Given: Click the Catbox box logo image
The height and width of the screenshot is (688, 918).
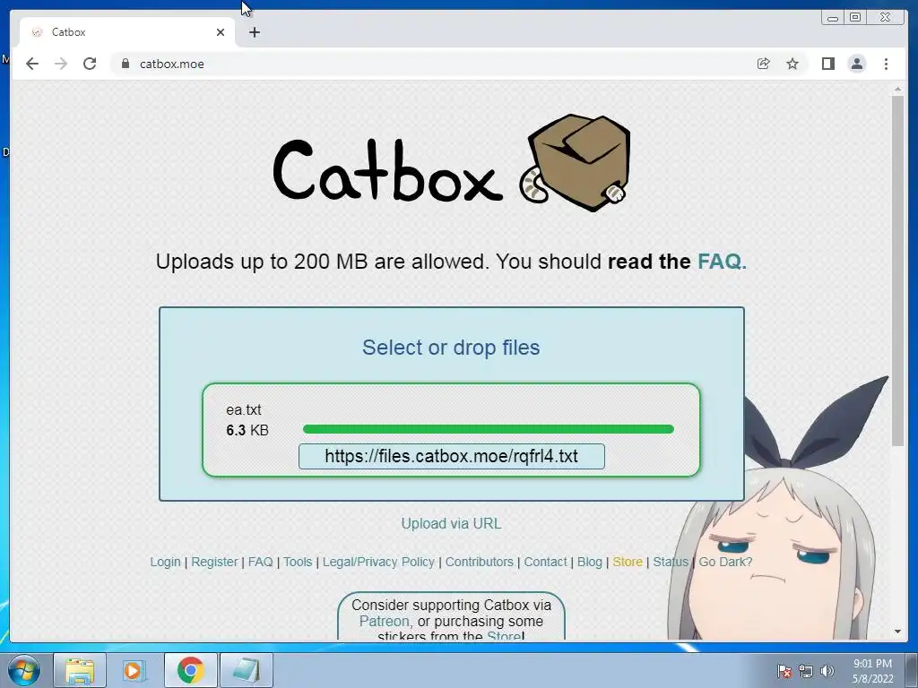Looking at the screenshot, I should [x=575, y=163].
